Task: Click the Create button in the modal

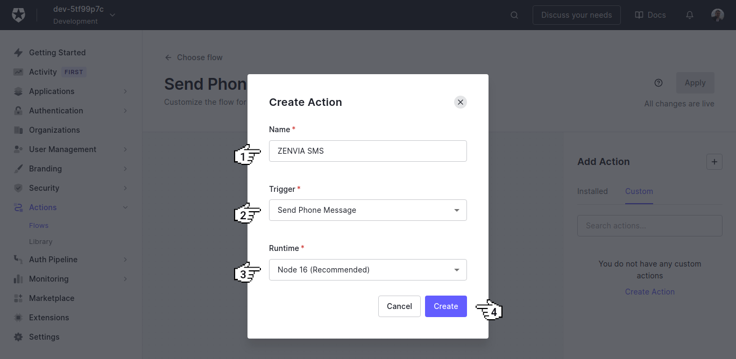Action: pos(445,306)
